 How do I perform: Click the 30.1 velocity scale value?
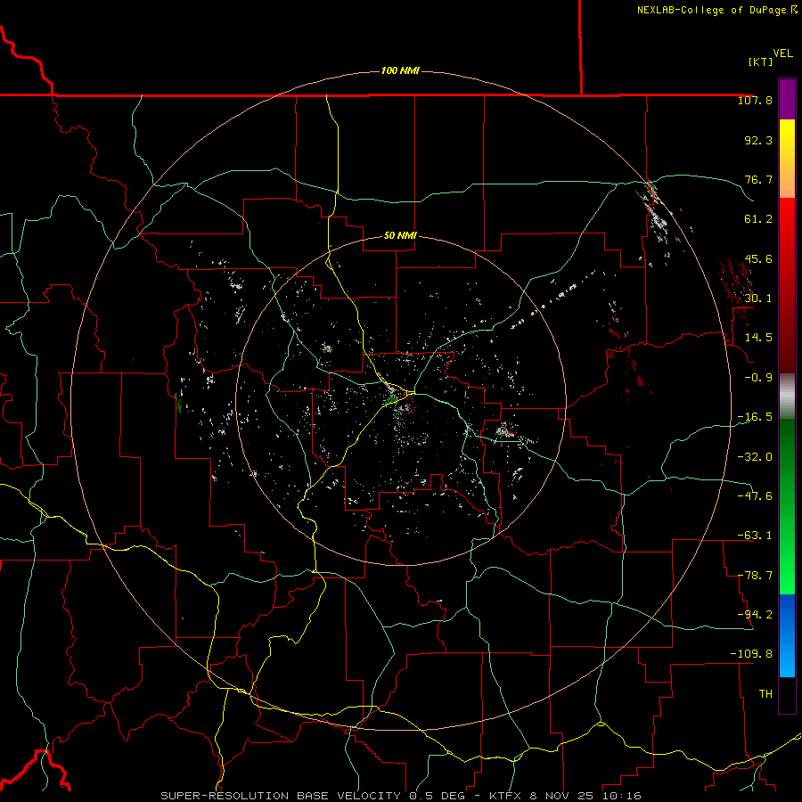[x=758, y=299]
